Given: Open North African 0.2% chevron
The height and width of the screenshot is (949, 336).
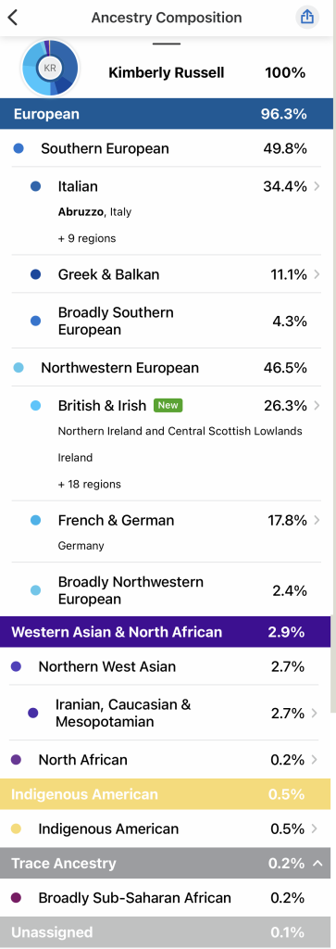Looking at the screenshot, I should (x=314, y=760).
